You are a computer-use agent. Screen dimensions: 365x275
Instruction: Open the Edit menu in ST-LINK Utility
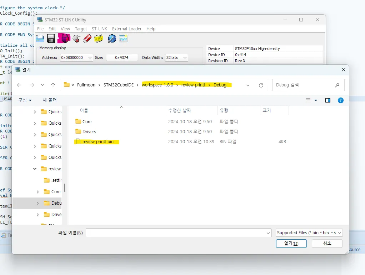(52, 29)
